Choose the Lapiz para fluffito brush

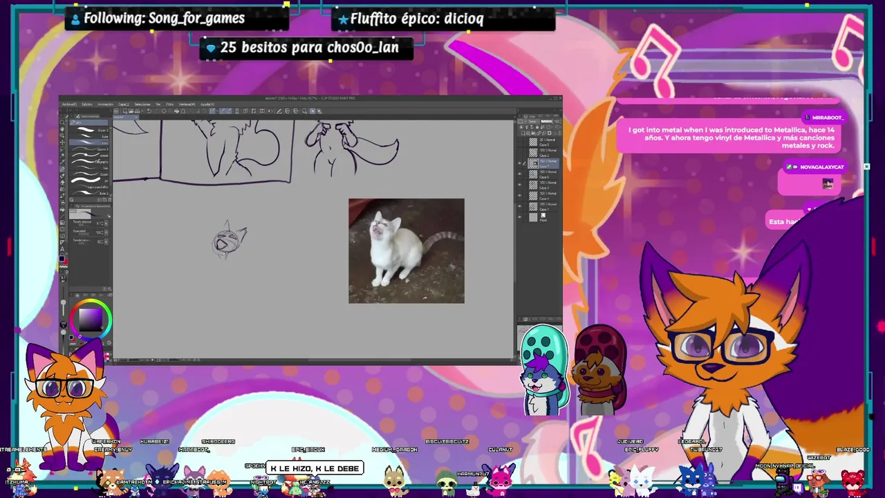[x=88, y=187]
